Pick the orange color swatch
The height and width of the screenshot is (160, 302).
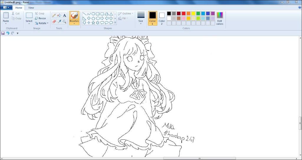click(x=188, y=14)
